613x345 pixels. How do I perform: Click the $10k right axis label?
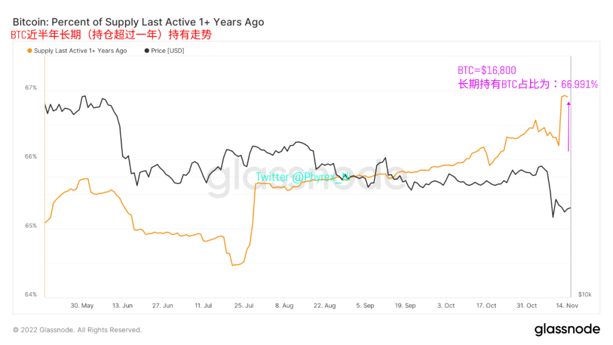click(x=585, y=294)
